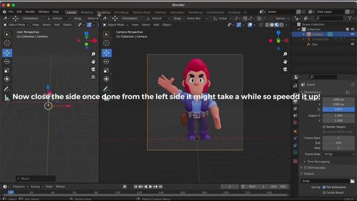The image size is (357, 201).
Task: Select the Annotate tool in User Perspective viewport
Action: tap(7, 89)
